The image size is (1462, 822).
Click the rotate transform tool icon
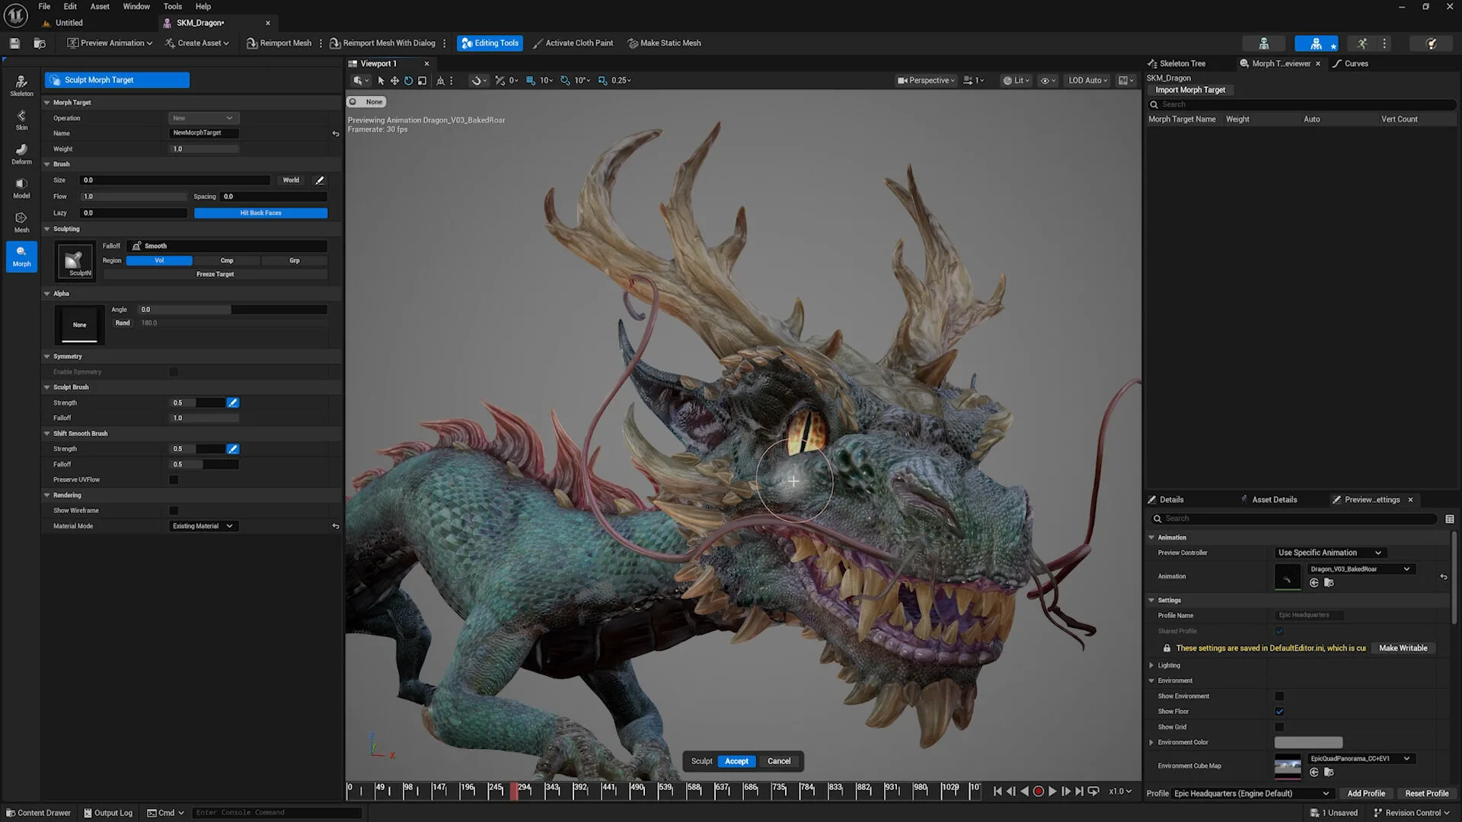[408, 81]
